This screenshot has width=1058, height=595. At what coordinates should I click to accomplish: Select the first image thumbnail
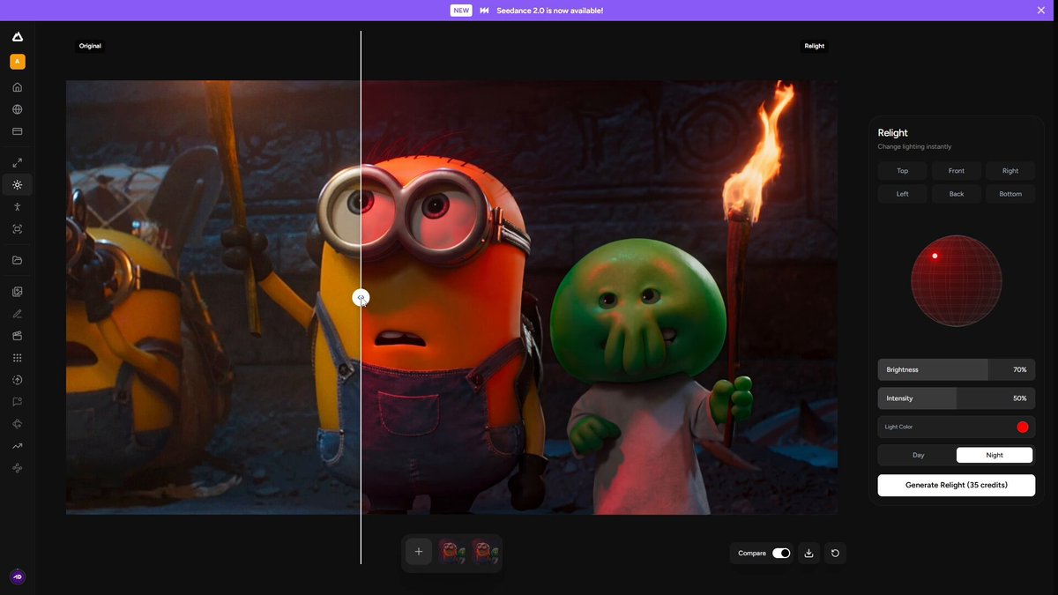click(x=451, y=552)
